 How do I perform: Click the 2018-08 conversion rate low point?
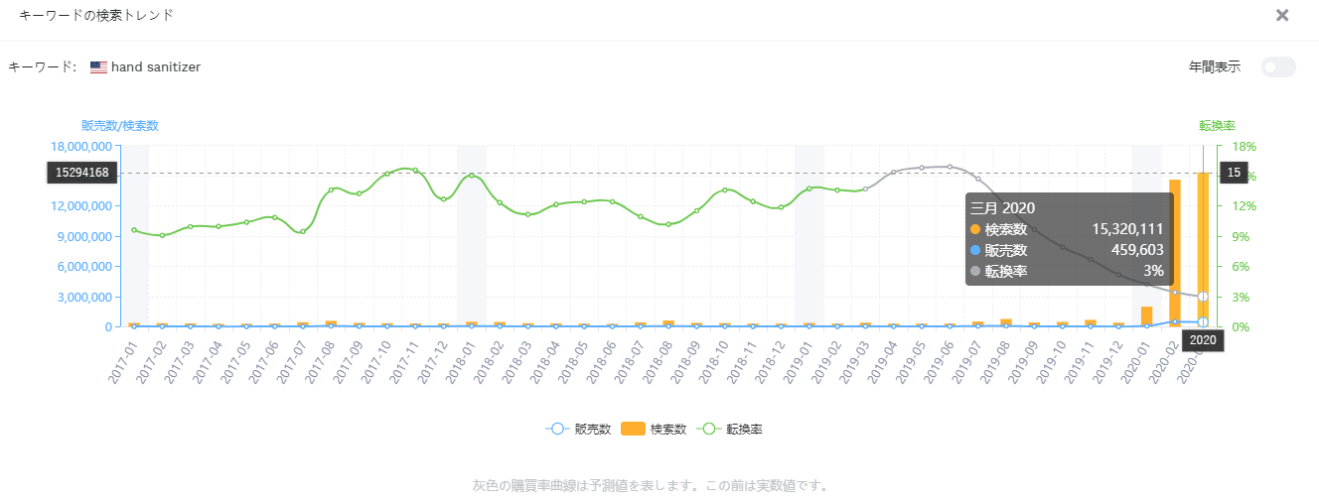668,224
